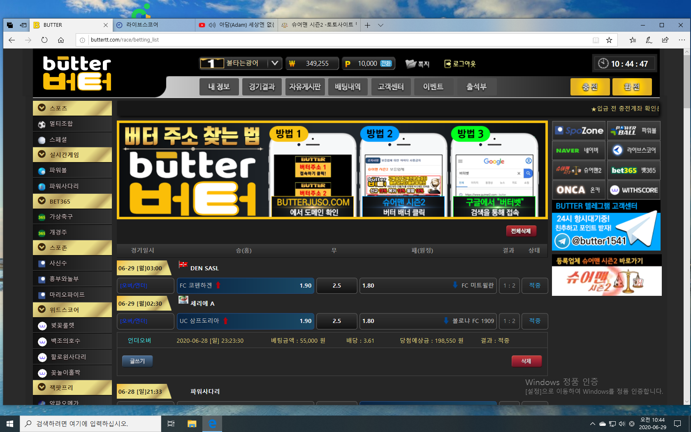The width and height of the screenshot is (691, 432).
Task: Open the 배팅내역 menu tab
Action: [x=348, y=87]
